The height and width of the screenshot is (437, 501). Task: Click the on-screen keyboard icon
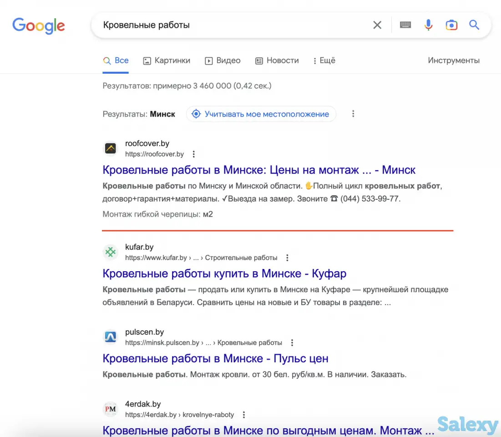[x=405, y=25]
